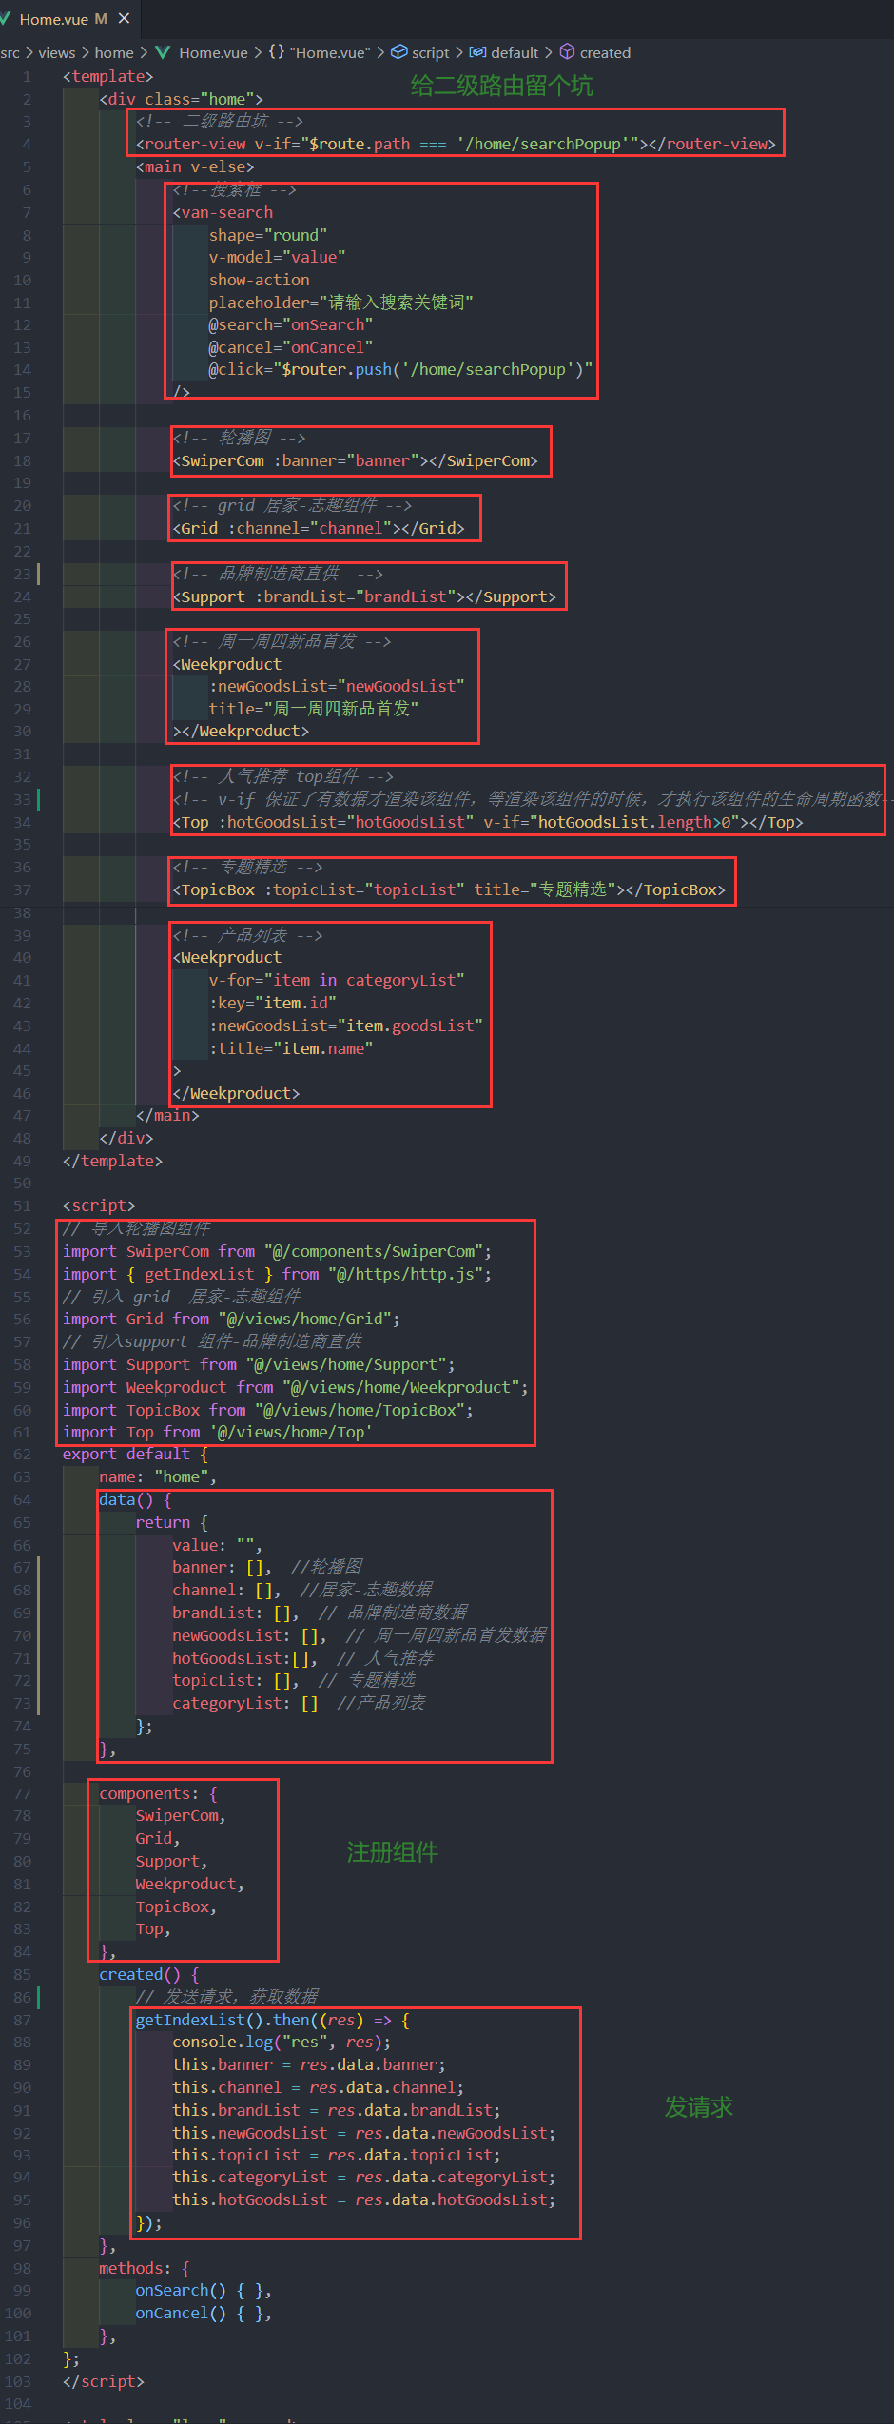The height and width of the screenshot is (2424, 894).
Task: Click the 'export default {' line
Action: [135, 1454]
